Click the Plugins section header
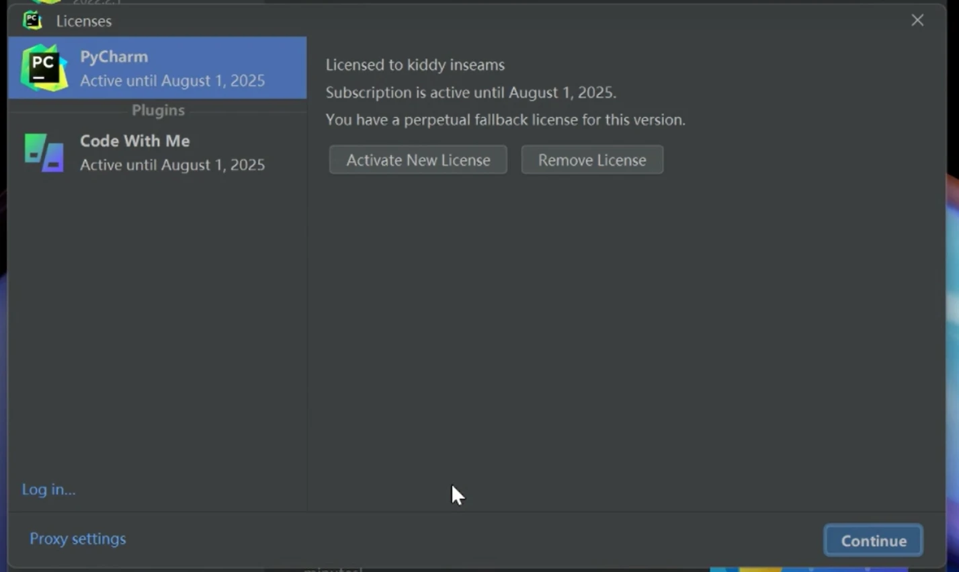Screen dimensions: 959x572 point(158,110)
